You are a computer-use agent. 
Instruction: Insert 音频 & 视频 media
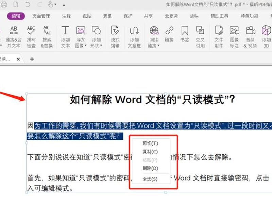coord(250,37)
